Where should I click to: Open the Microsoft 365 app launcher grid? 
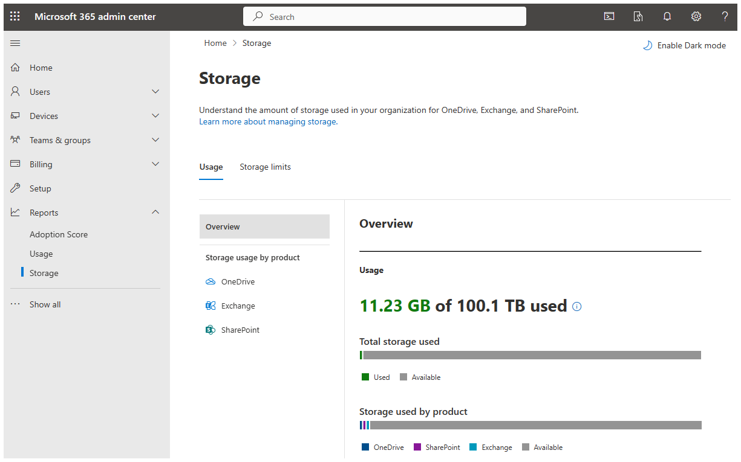click(x=15, y=16)
